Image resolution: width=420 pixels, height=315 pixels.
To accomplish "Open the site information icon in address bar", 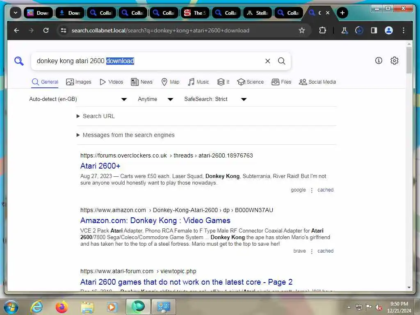I will 64,30.
